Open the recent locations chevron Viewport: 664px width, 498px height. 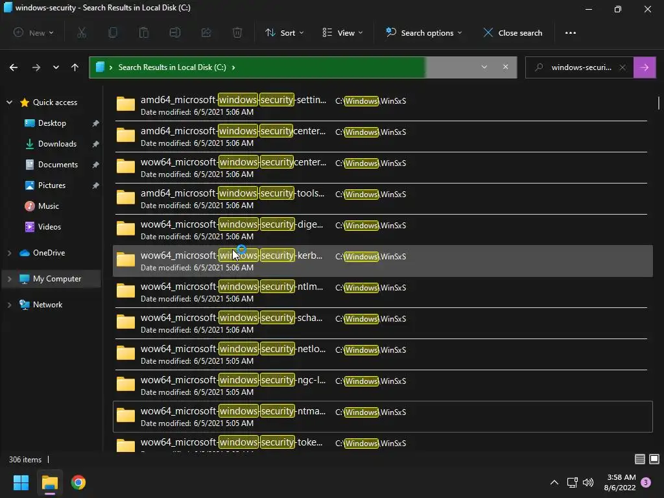(56, 67)
